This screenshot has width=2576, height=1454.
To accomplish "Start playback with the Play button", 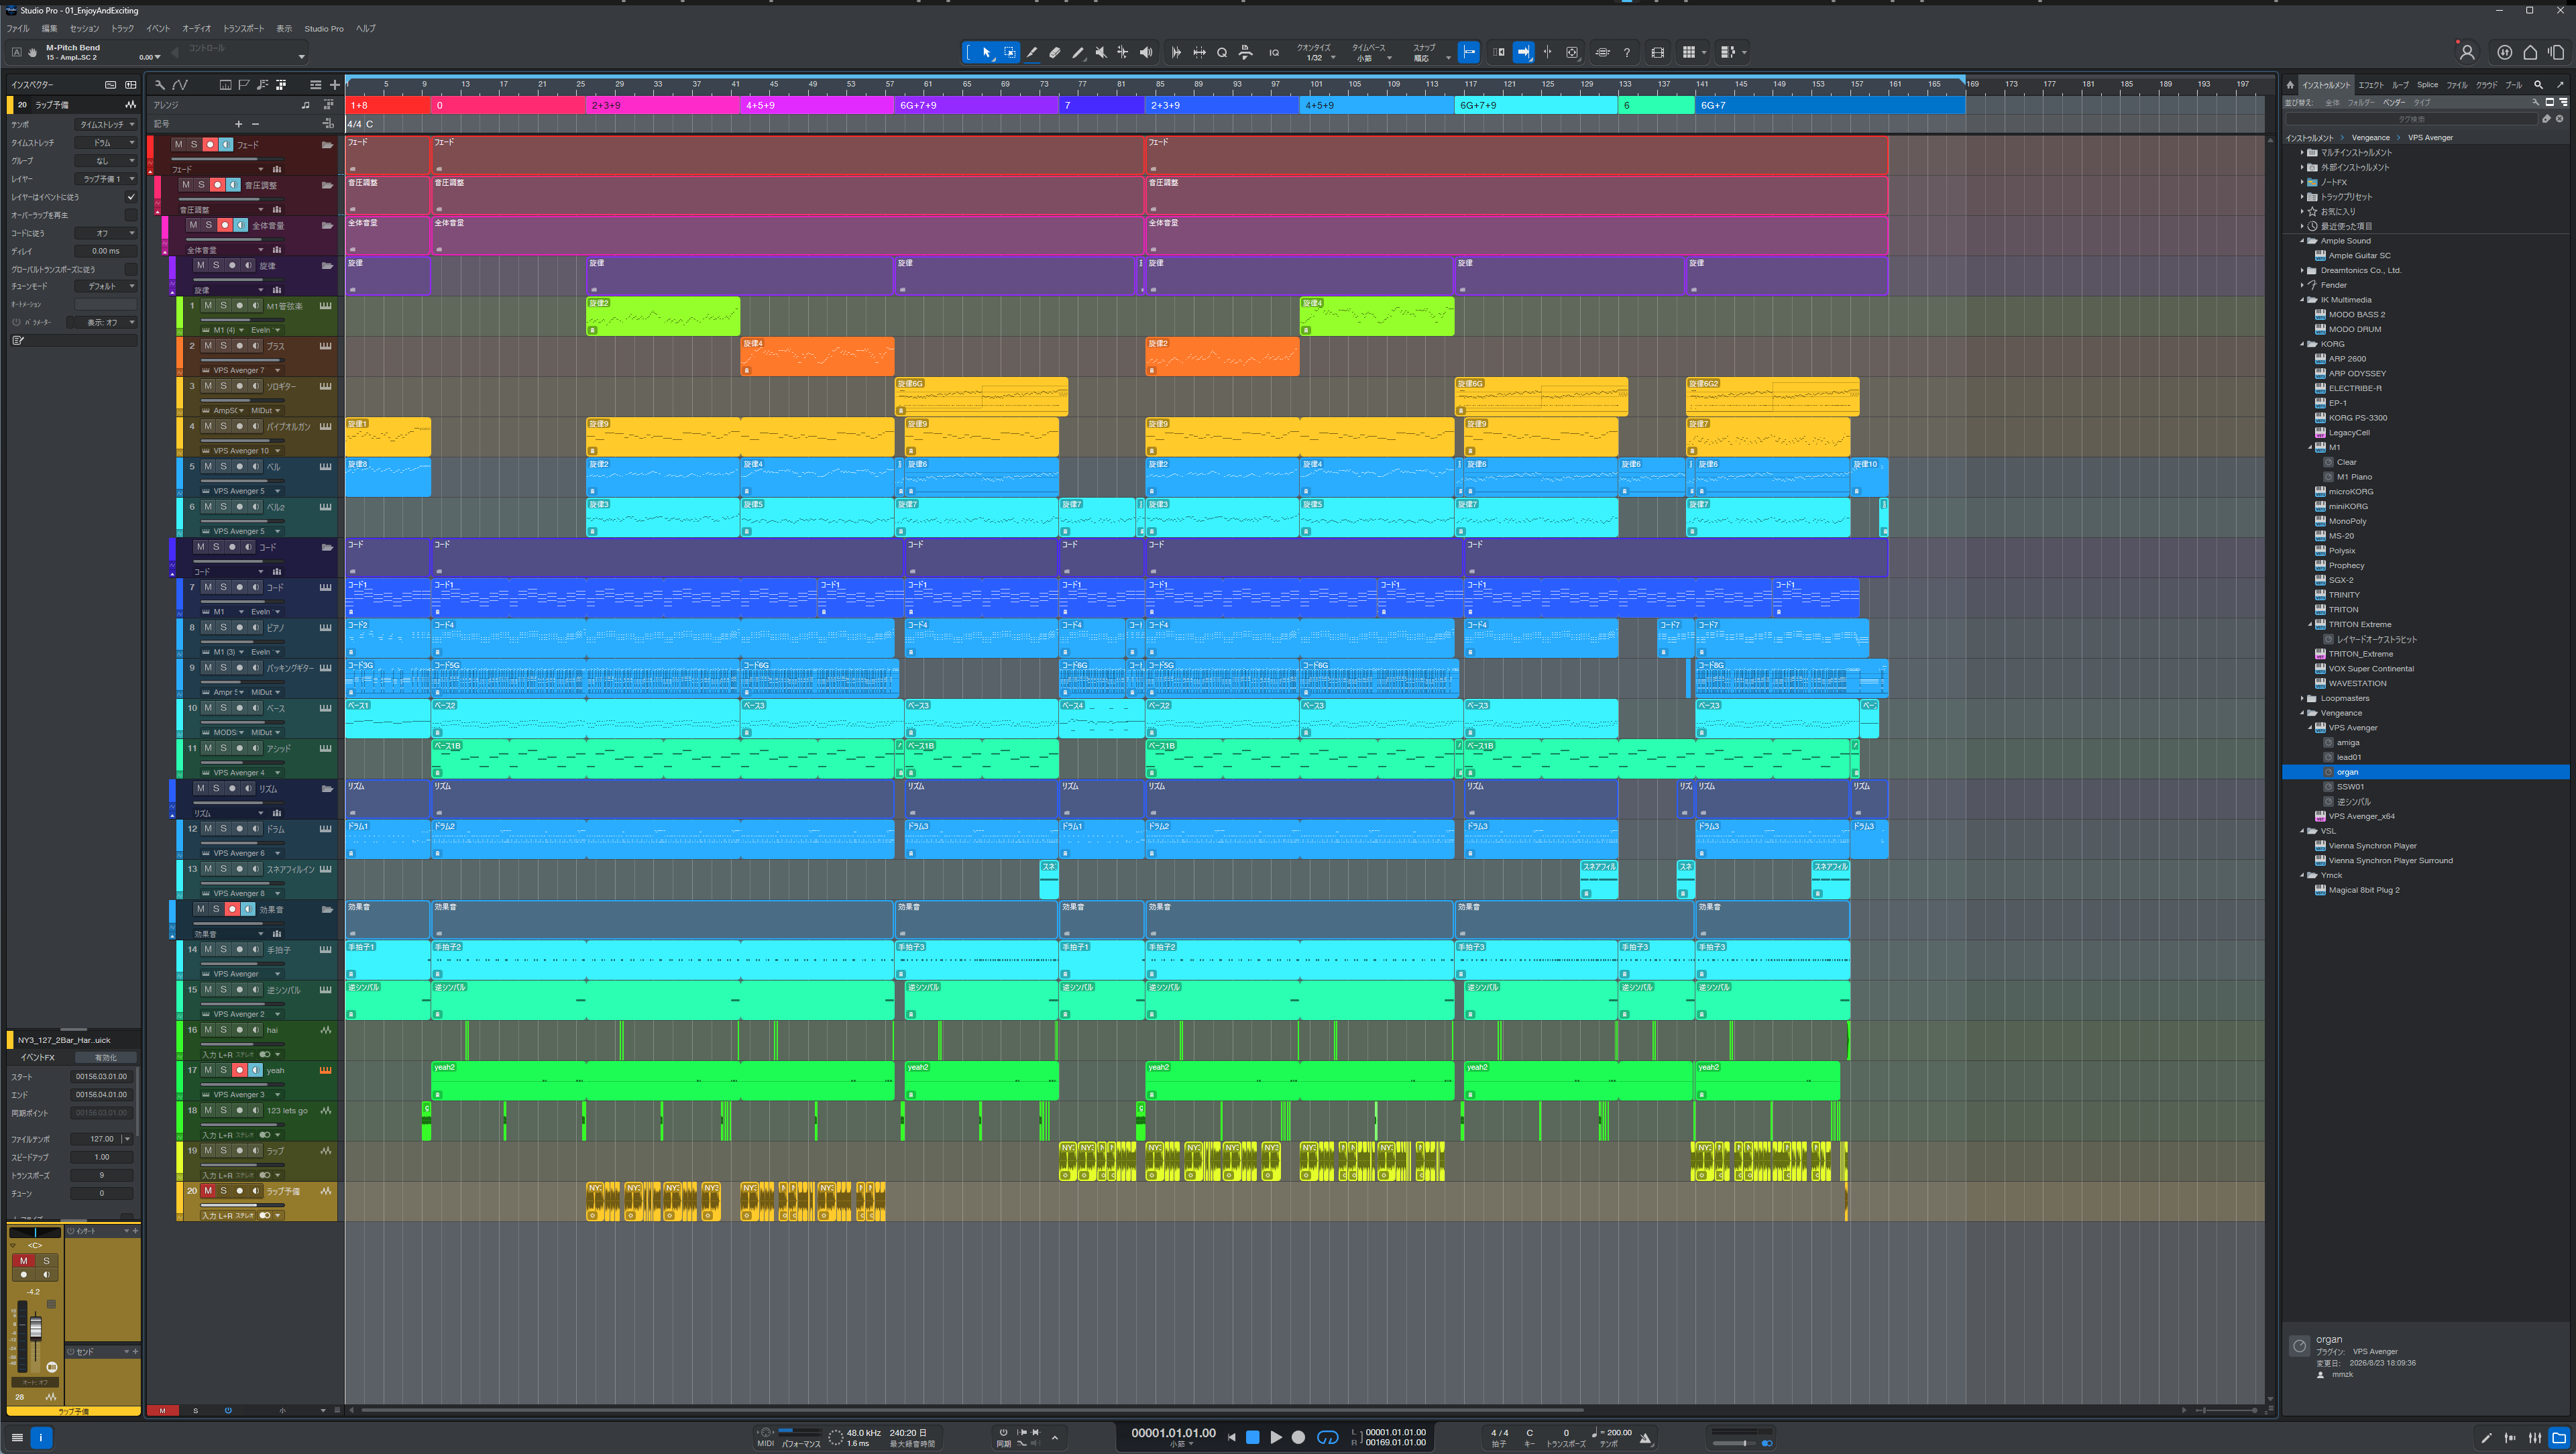I will (x=1275, y=1437).
